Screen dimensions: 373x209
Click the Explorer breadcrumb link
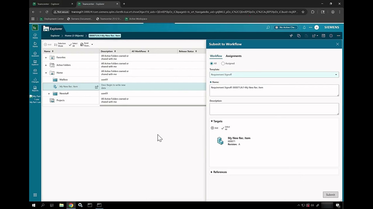tap(55, 36)
